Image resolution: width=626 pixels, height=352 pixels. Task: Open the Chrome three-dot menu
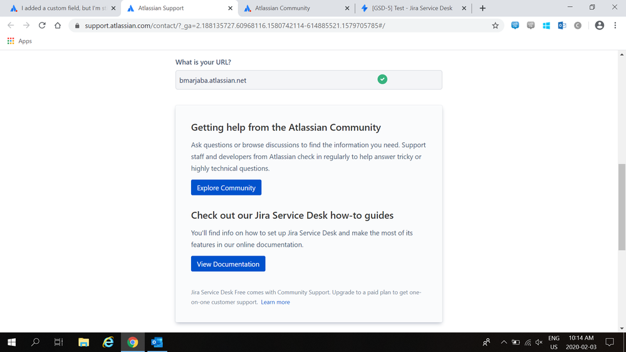(x=615, y=25)
